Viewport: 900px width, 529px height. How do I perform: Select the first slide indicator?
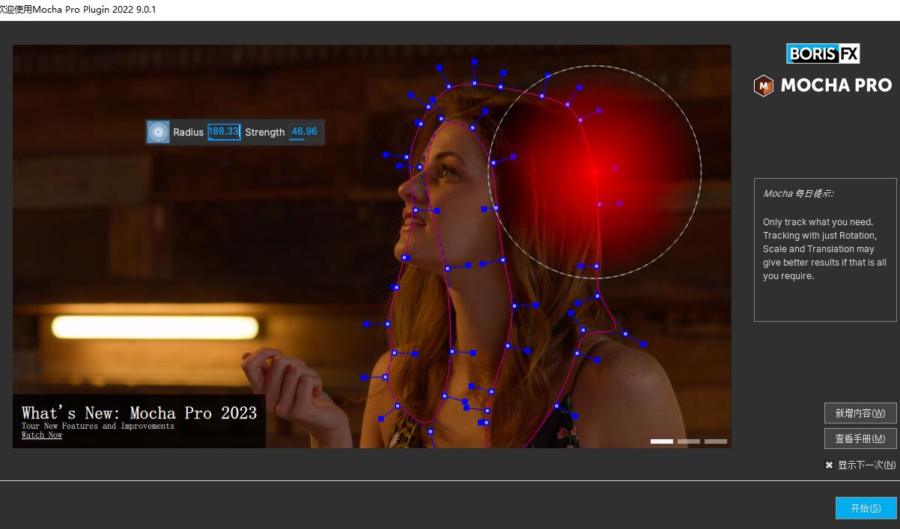tap(662, 441)
